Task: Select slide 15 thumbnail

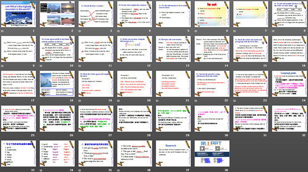Action: pyautogui.click(x=251, y=49)
